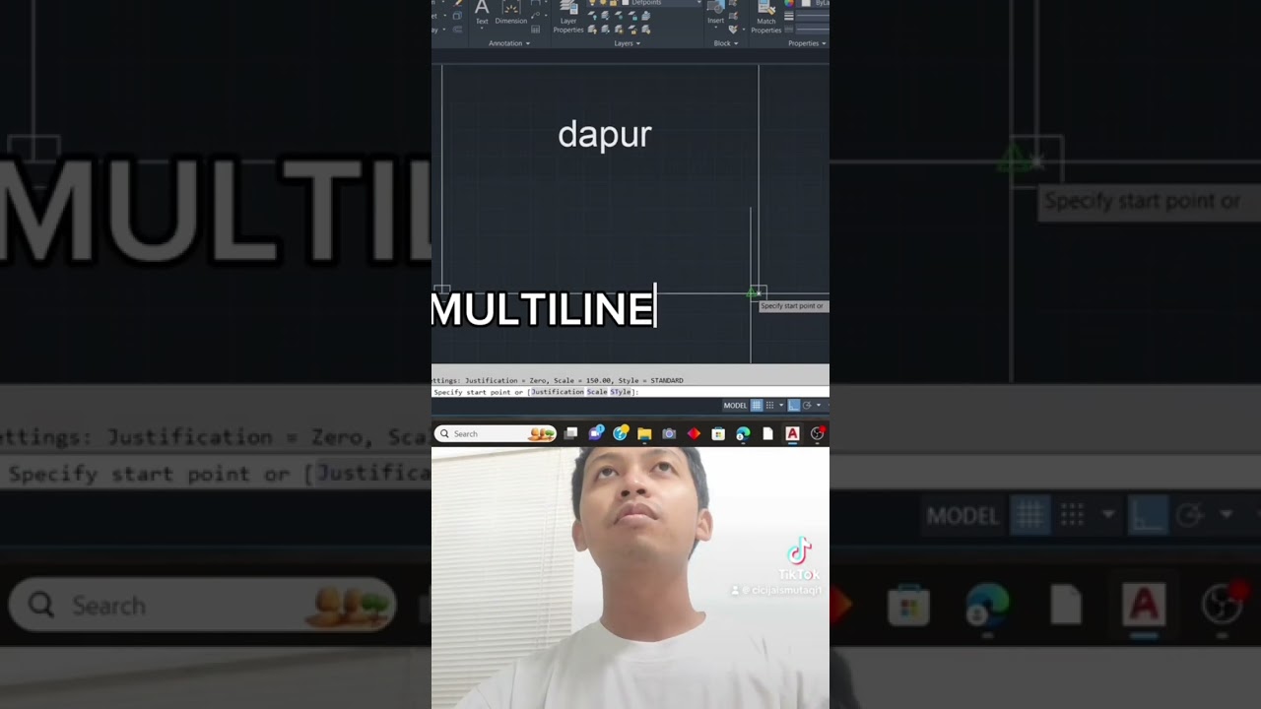Open Microsoft Store from the taskbar
The image size is (1261, 709).
click(718, 433)
